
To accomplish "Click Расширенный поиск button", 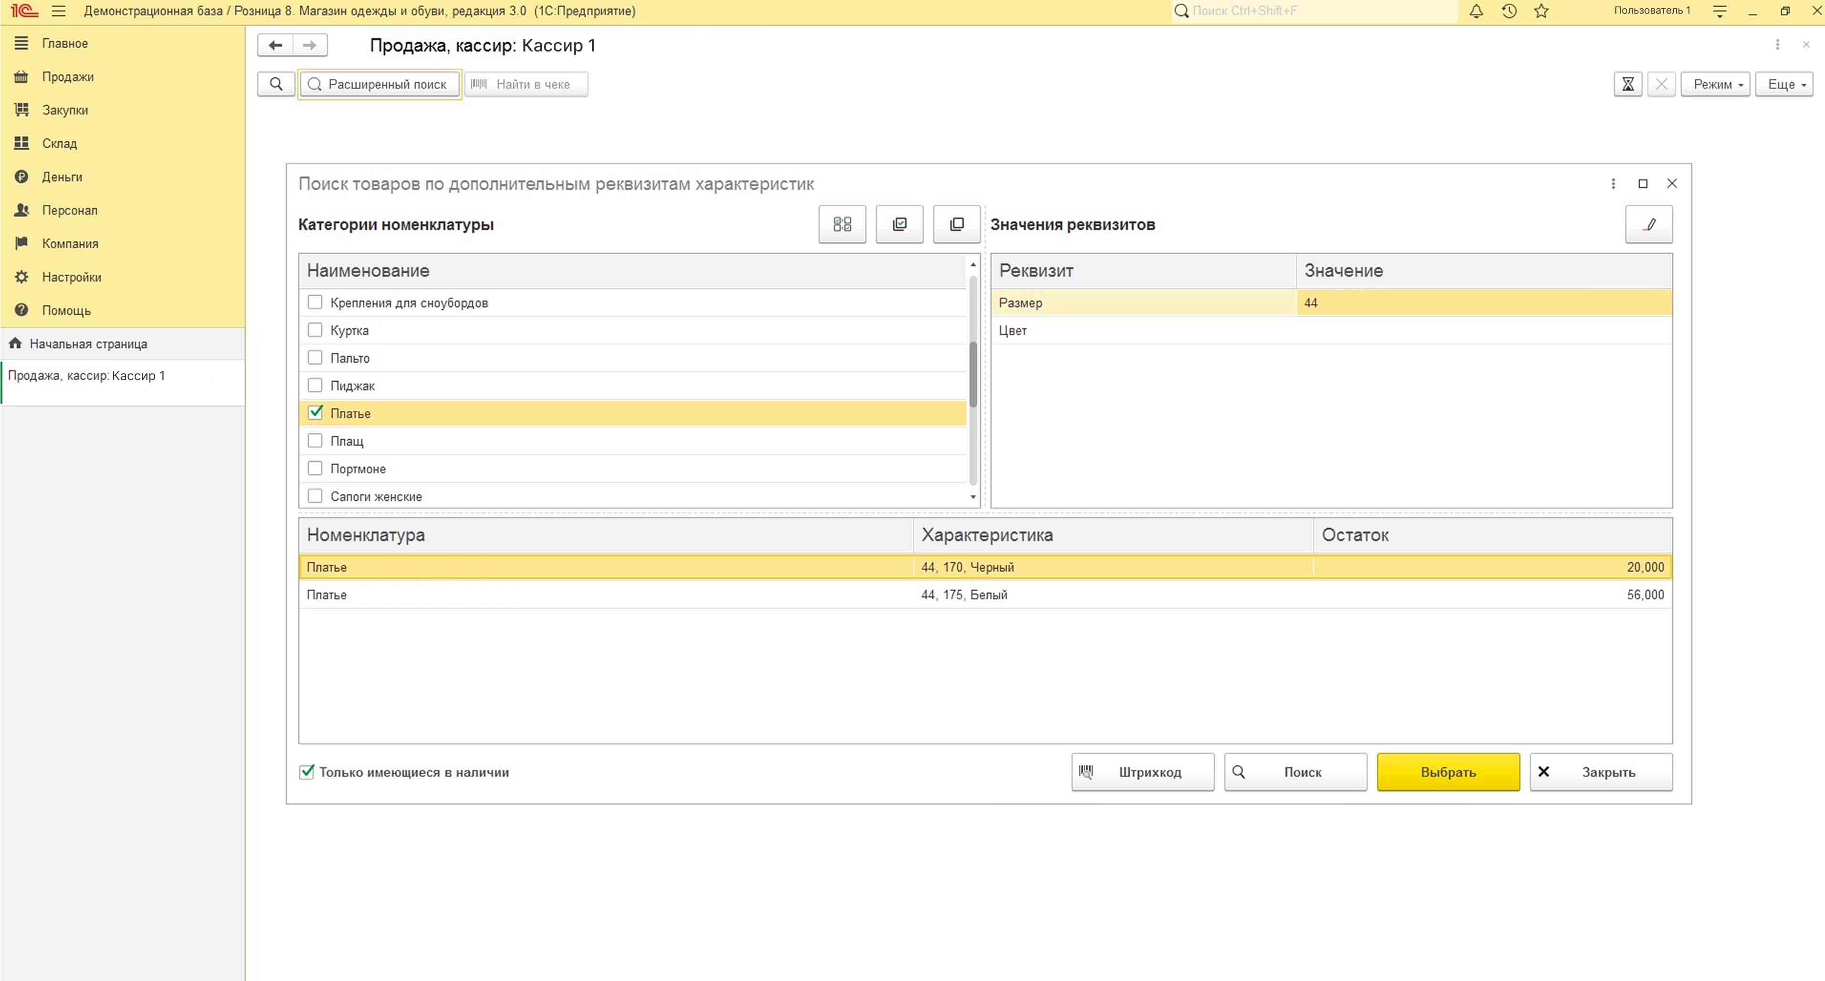I will click(x=380, y=84).
